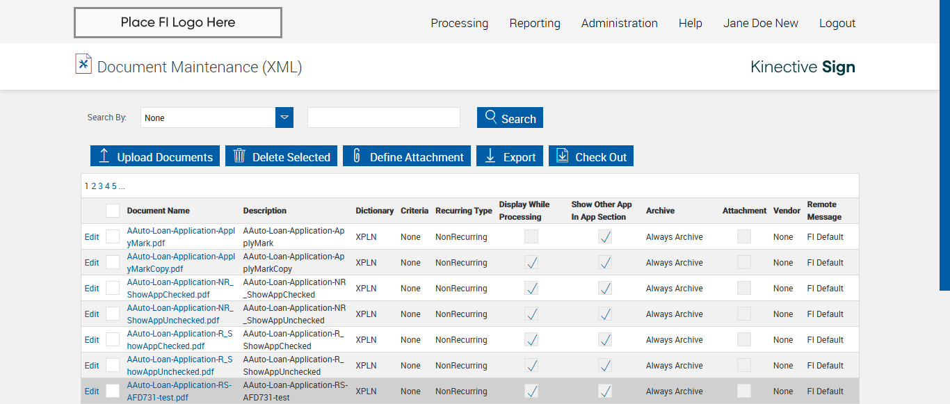Click the trash can icon for Delete Selected

pos(239,156)
